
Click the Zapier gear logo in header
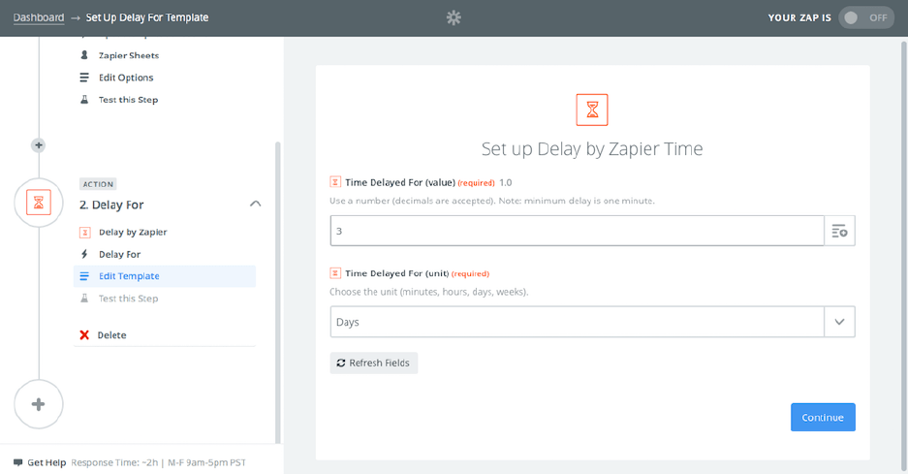pyautogui.click(x=454, y=17)
